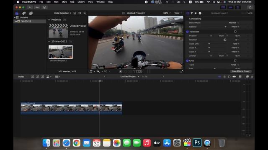The width and height of the screenshot is (268, 150).
Task: Open the Effects browser icon
Action: point(247,77)
